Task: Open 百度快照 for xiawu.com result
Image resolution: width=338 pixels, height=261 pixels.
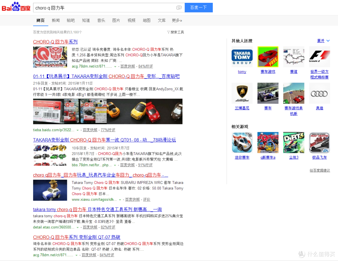Action: pos(132,200)
